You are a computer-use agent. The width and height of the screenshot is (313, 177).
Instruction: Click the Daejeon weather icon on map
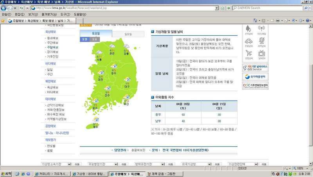[101, 72]
